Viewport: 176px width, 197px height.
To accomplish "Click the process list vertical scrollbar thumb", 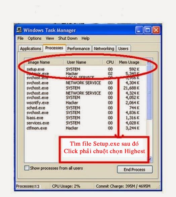I will (149, 92).
